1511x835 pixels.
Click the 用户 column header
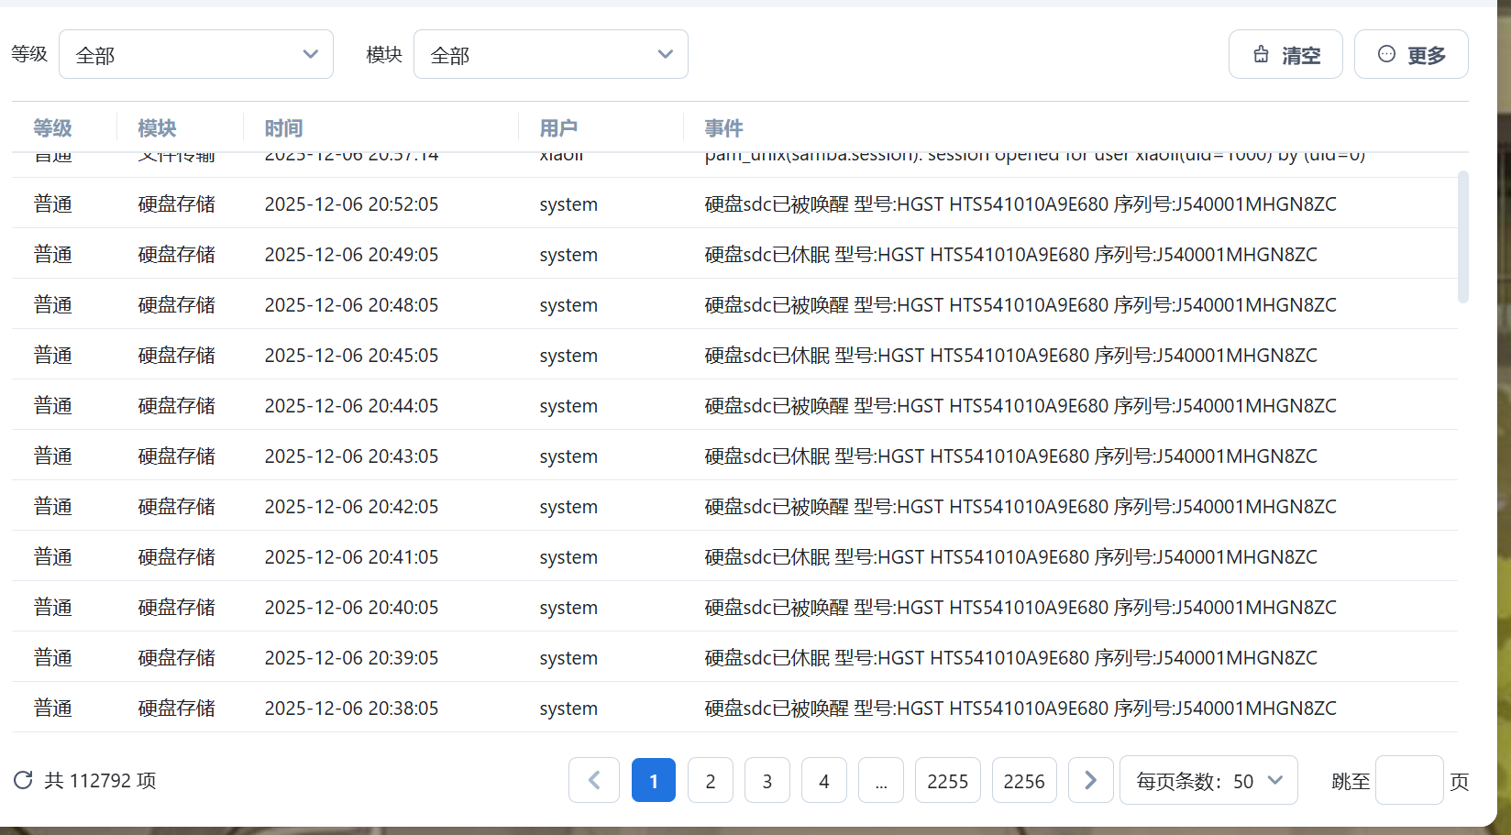(x=558, y=128)
